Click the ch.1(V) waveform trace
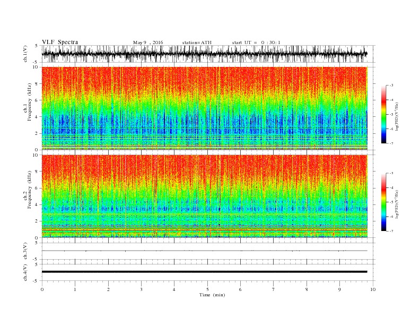The height and width of the screenshot is (325, 420). 205,54
